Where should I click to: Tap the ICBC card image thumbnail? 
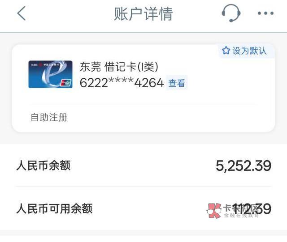click(50, 74)
